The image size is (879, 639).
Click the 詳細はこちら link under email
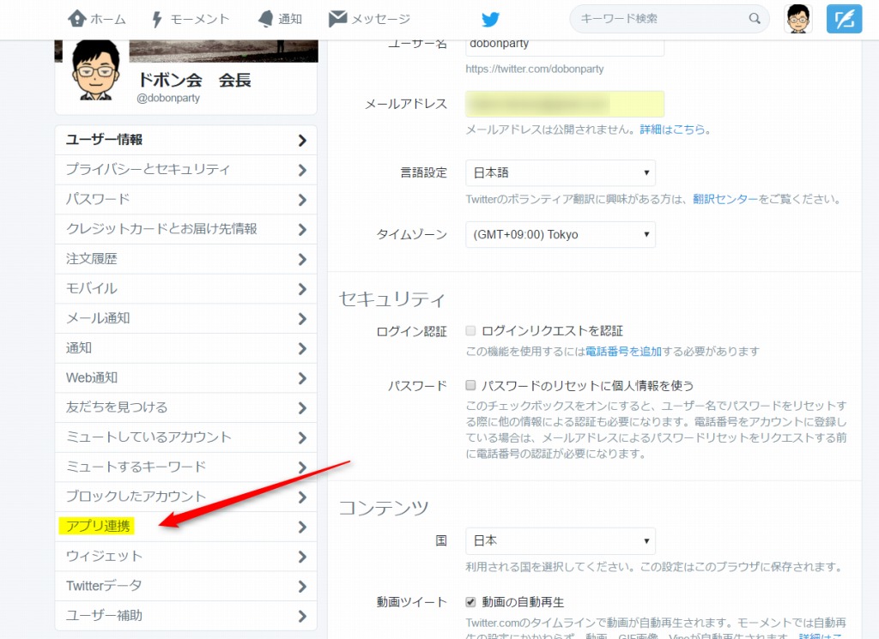pos(672,130)
